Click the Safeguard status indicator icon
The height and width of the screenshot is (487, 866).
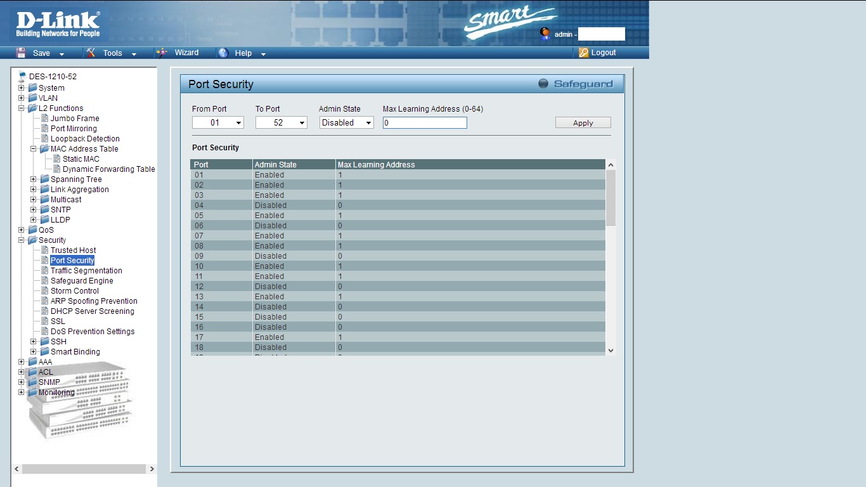point(543,84)
